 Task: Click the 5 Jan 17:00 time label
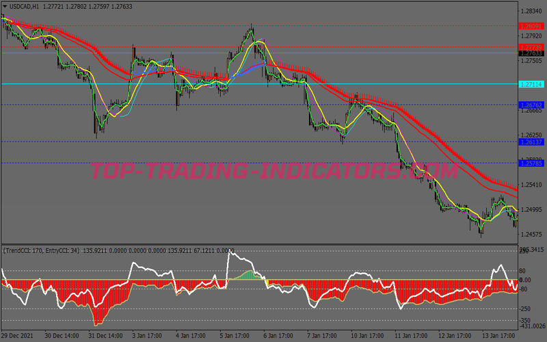pos(235,336)
